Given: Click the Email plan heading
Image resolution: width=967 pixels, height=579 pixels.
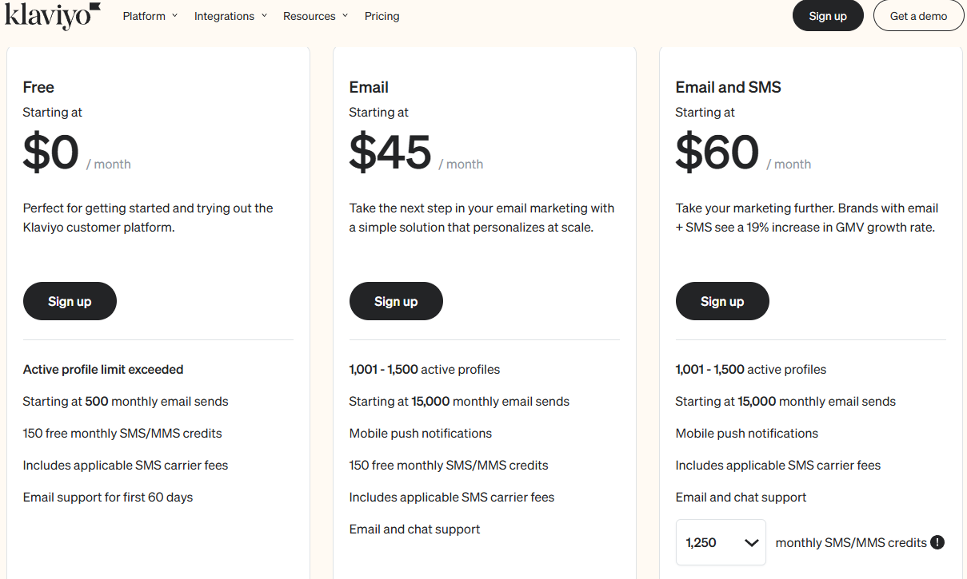Looking at the screenshot, I should coord(369,87).
